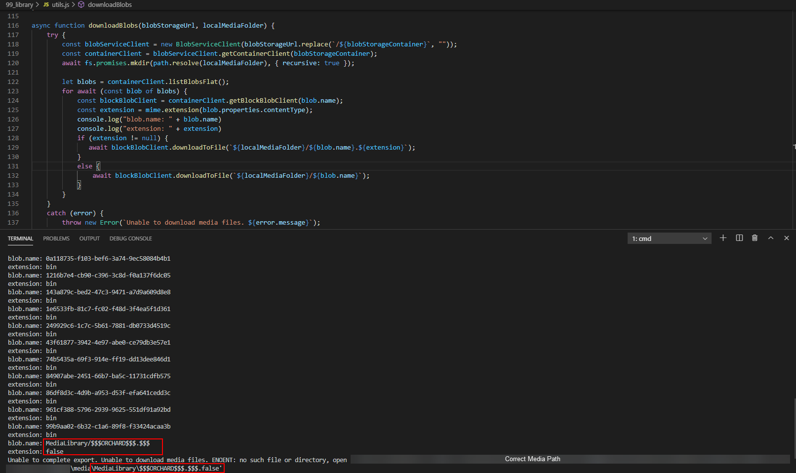This screenshot has width=796, height=473.
Task: Open the '1: cmd' terminal selector dropdown
Action: click(x=669, y=238)
